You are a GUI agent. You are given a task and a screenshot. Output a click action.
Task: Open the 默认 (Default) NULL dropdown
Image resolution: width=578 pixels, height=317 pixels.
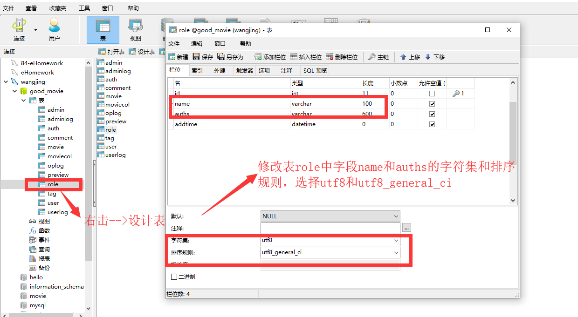(396, 216)
